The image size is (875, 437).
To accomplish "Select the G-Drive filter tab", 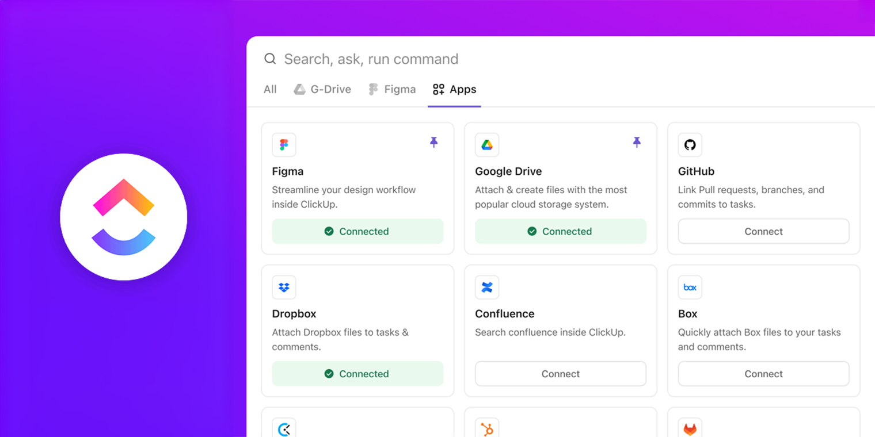I will tap(322, 89).
